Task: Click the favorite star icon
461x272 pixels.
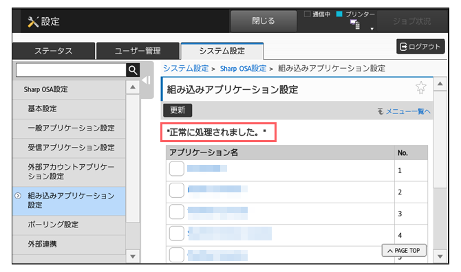Action: [x=420, y=88]
